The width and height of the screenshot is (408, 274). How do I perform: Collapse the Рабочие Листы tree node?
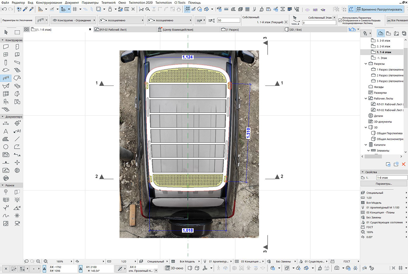[x=366, y=99]
